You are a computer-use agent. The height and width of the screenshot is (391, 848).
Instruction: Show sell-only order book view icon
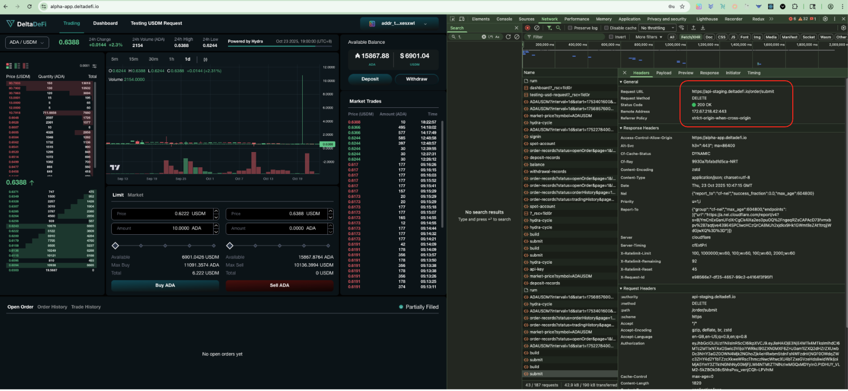click(x=26, y=66)
